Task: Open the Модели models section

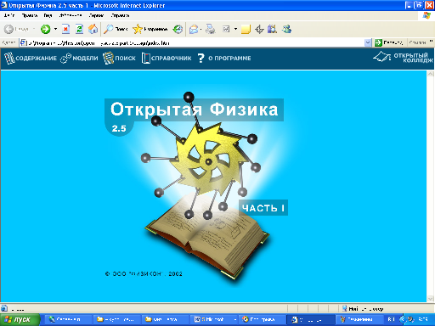Action: pos(79,58)
